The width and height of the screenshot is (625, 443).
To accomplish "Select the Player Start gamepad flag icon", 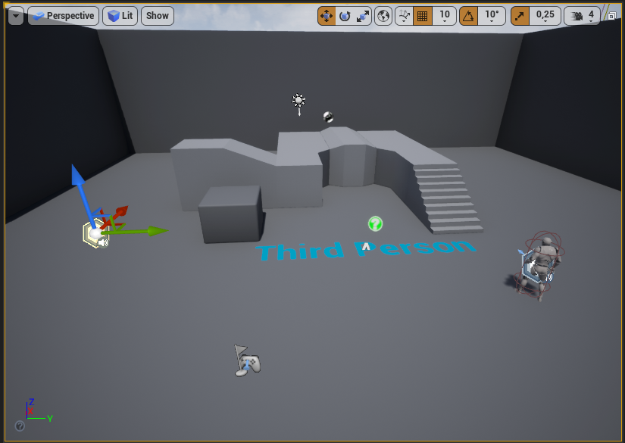I will [247, 361].
